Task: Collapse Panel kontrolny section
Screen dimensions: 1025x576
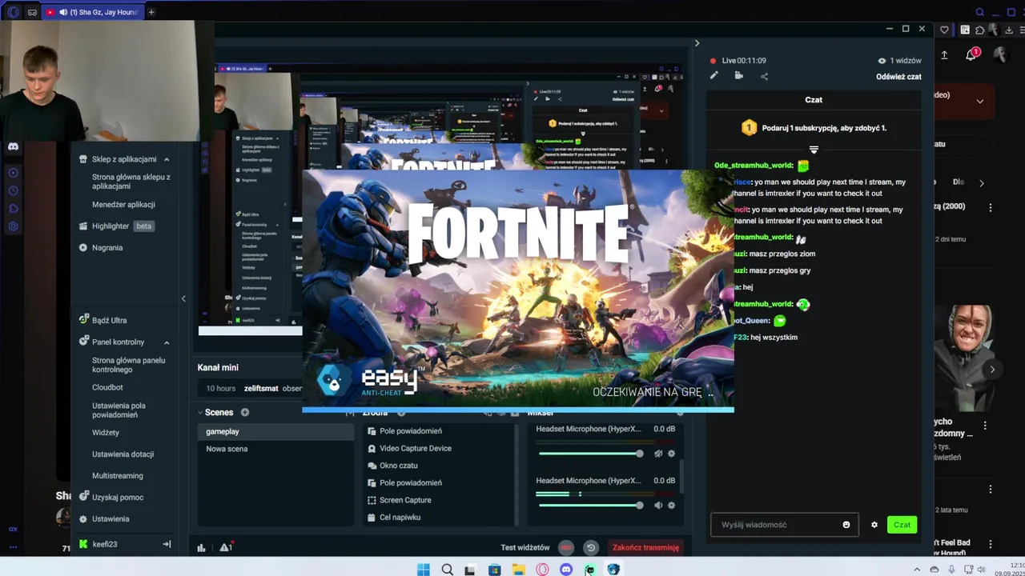Action: 167,342
